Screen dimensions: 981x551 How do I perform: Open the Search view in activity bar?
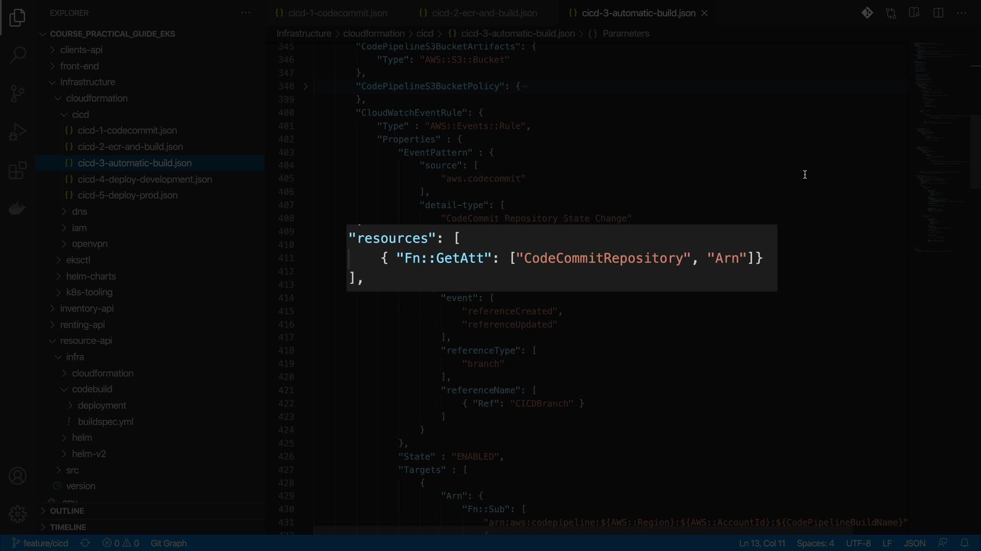tap(17, 55)
